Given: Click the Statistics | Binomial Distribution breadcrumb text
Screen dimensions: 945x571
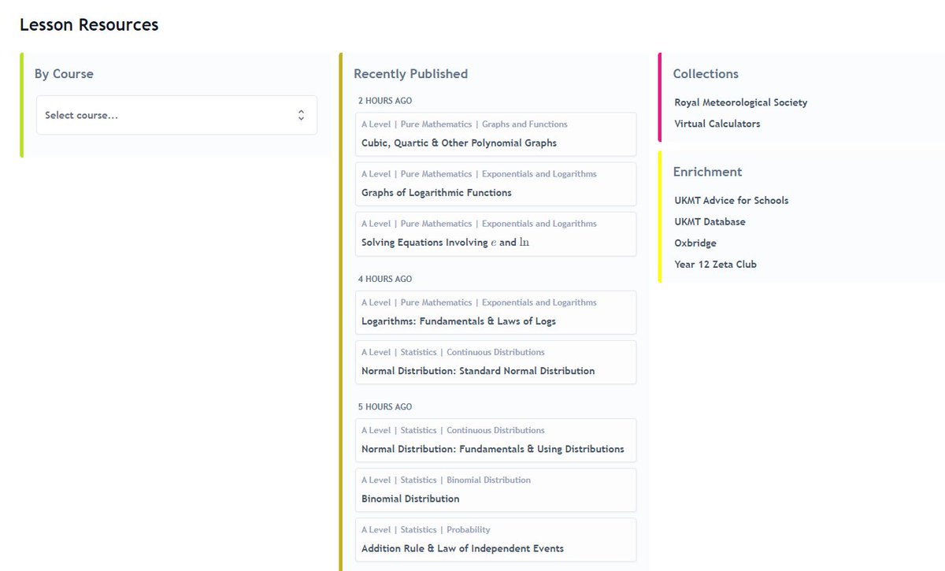Looking at the screenshot, I should click(x=465, y=480).
